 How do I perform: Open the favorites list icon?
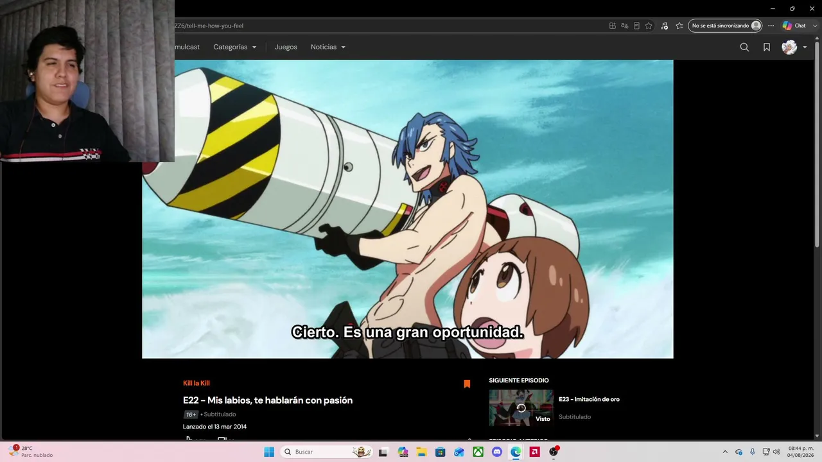[679, 26]
